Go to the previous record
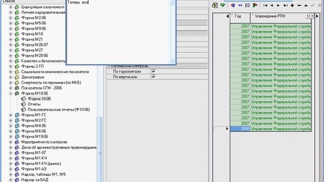 tap(272, 6)
